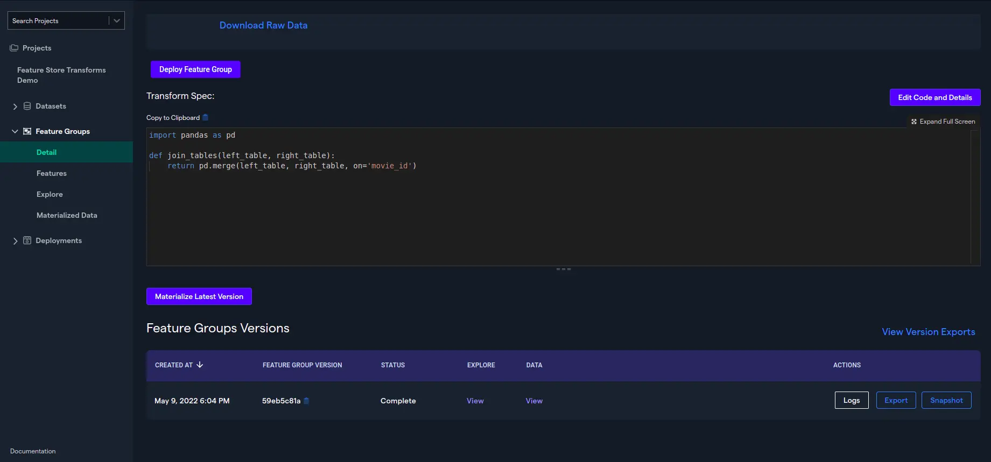Click View link under Explore column
This screenshot has height=462, width=991.
[x=475, y=401]
